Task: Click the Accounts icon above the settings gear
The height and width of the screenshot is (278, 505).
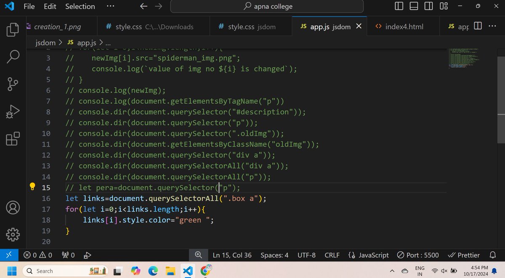Action: [x=12, y=207]
